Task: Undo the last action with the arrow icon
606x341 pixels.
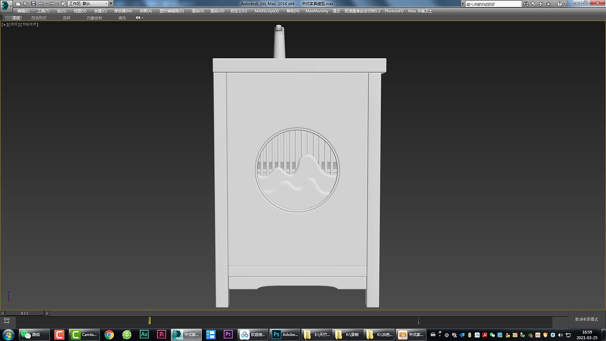Action: pos(41,3)
